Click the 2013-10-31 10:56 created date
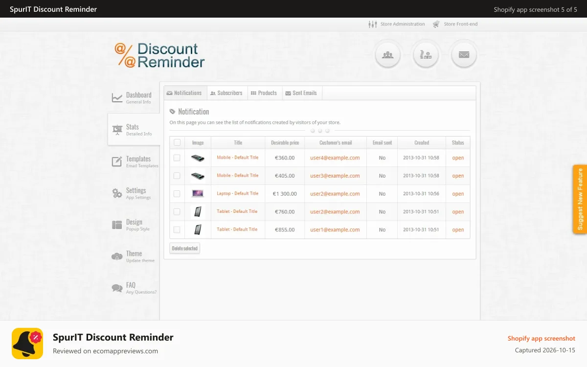The width and height of the screenshot is (587, 367). (x=421, y=194)
